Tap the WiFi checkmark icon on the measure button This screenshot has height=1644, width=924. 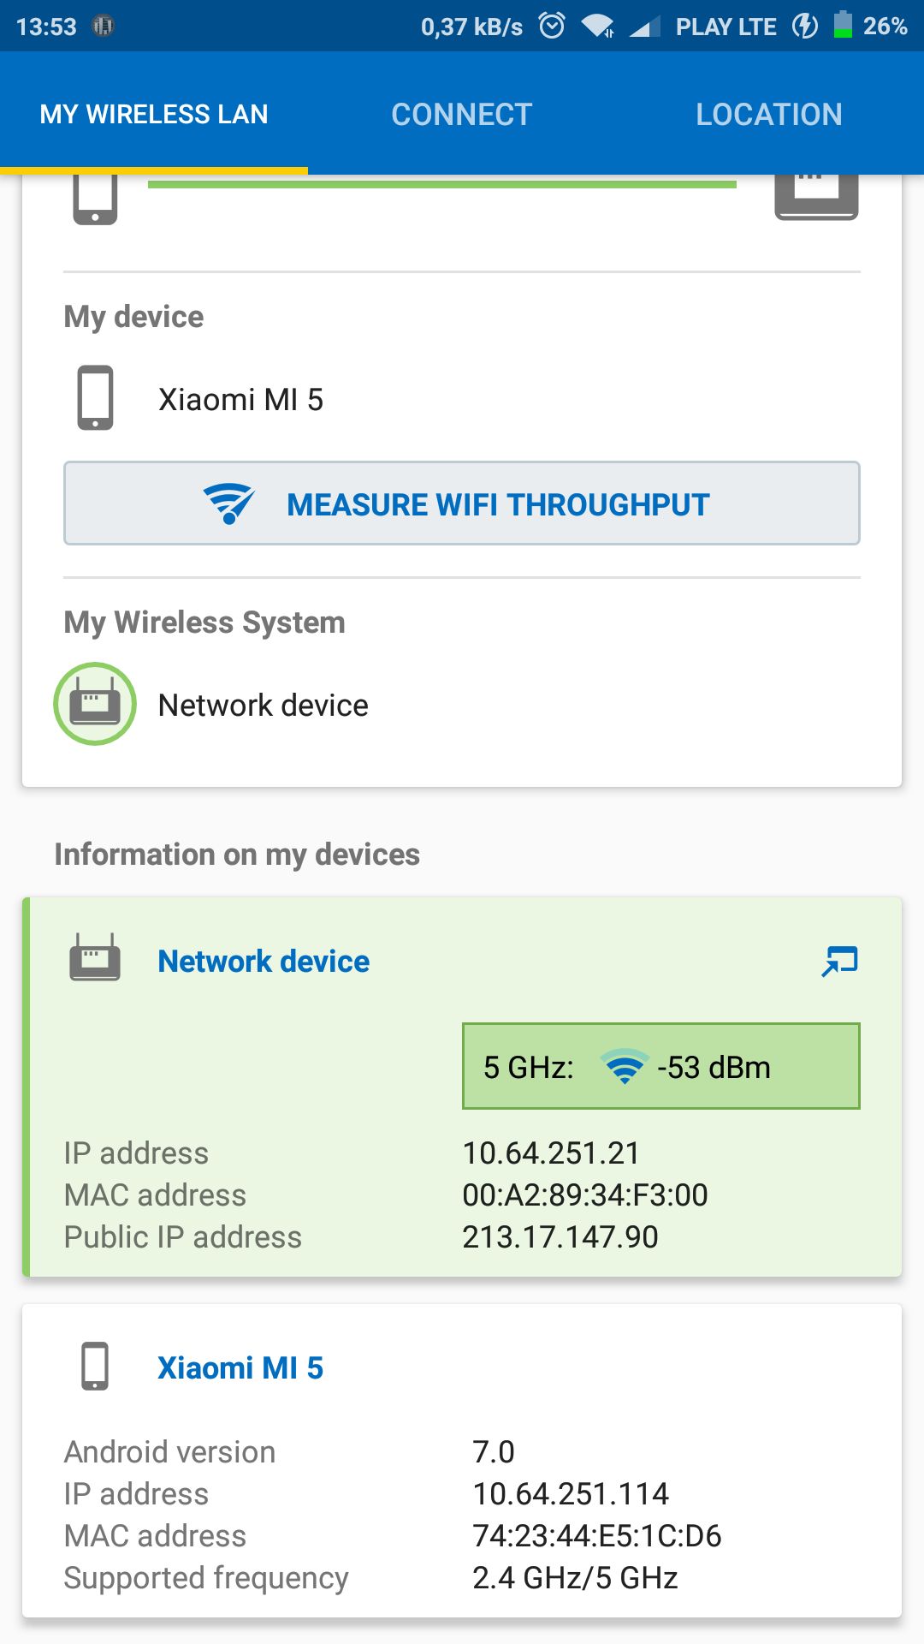point(228,503)
